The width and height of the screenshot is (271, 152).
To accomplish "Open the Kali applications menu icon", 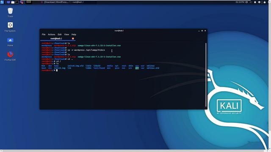I will 2,2.
